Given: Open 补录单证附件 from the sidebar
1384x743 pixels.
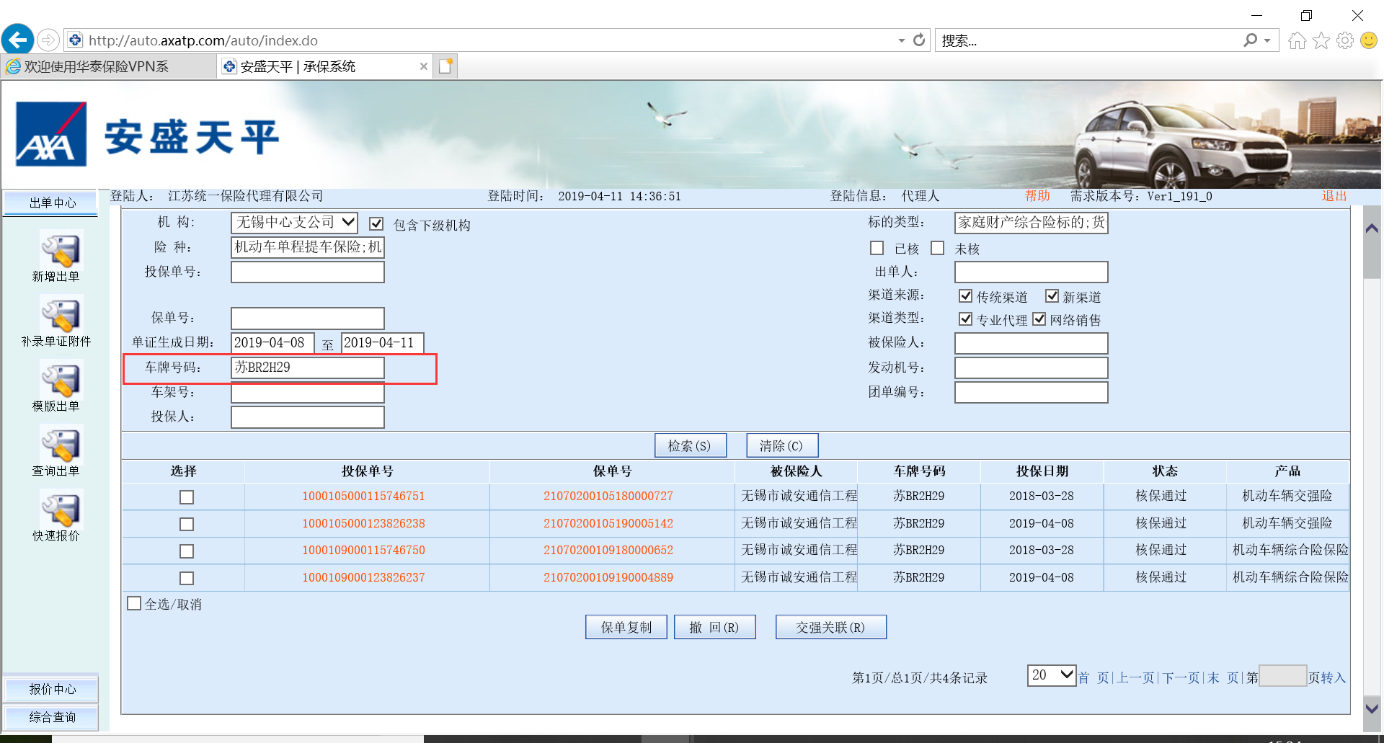Looking at the screenshot, I should (x=61, y=315).
